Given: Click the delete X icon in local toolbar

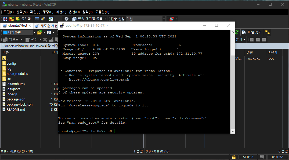Looking at the screenshot, I should click(45, 40).
